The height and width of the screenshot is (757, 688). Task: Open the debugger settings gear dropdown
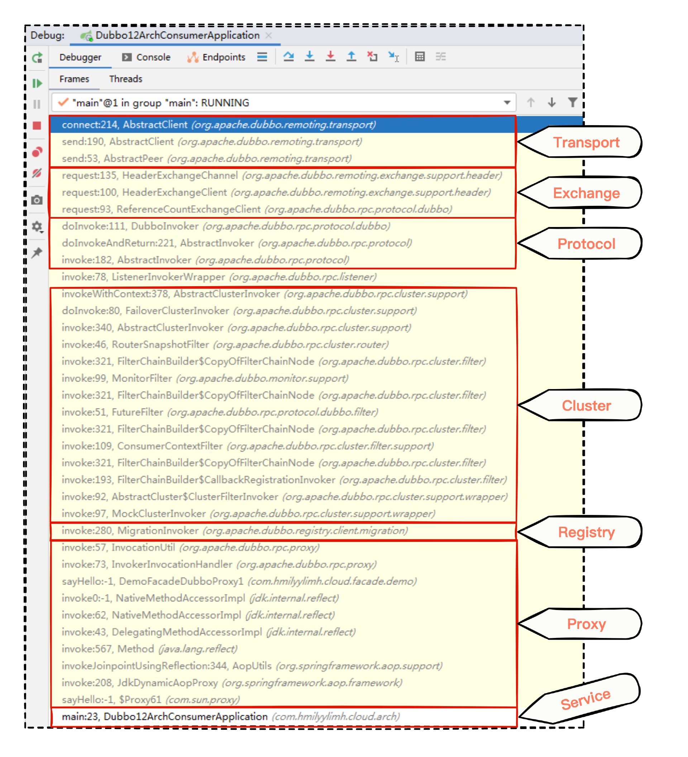[x=37, y=226]
